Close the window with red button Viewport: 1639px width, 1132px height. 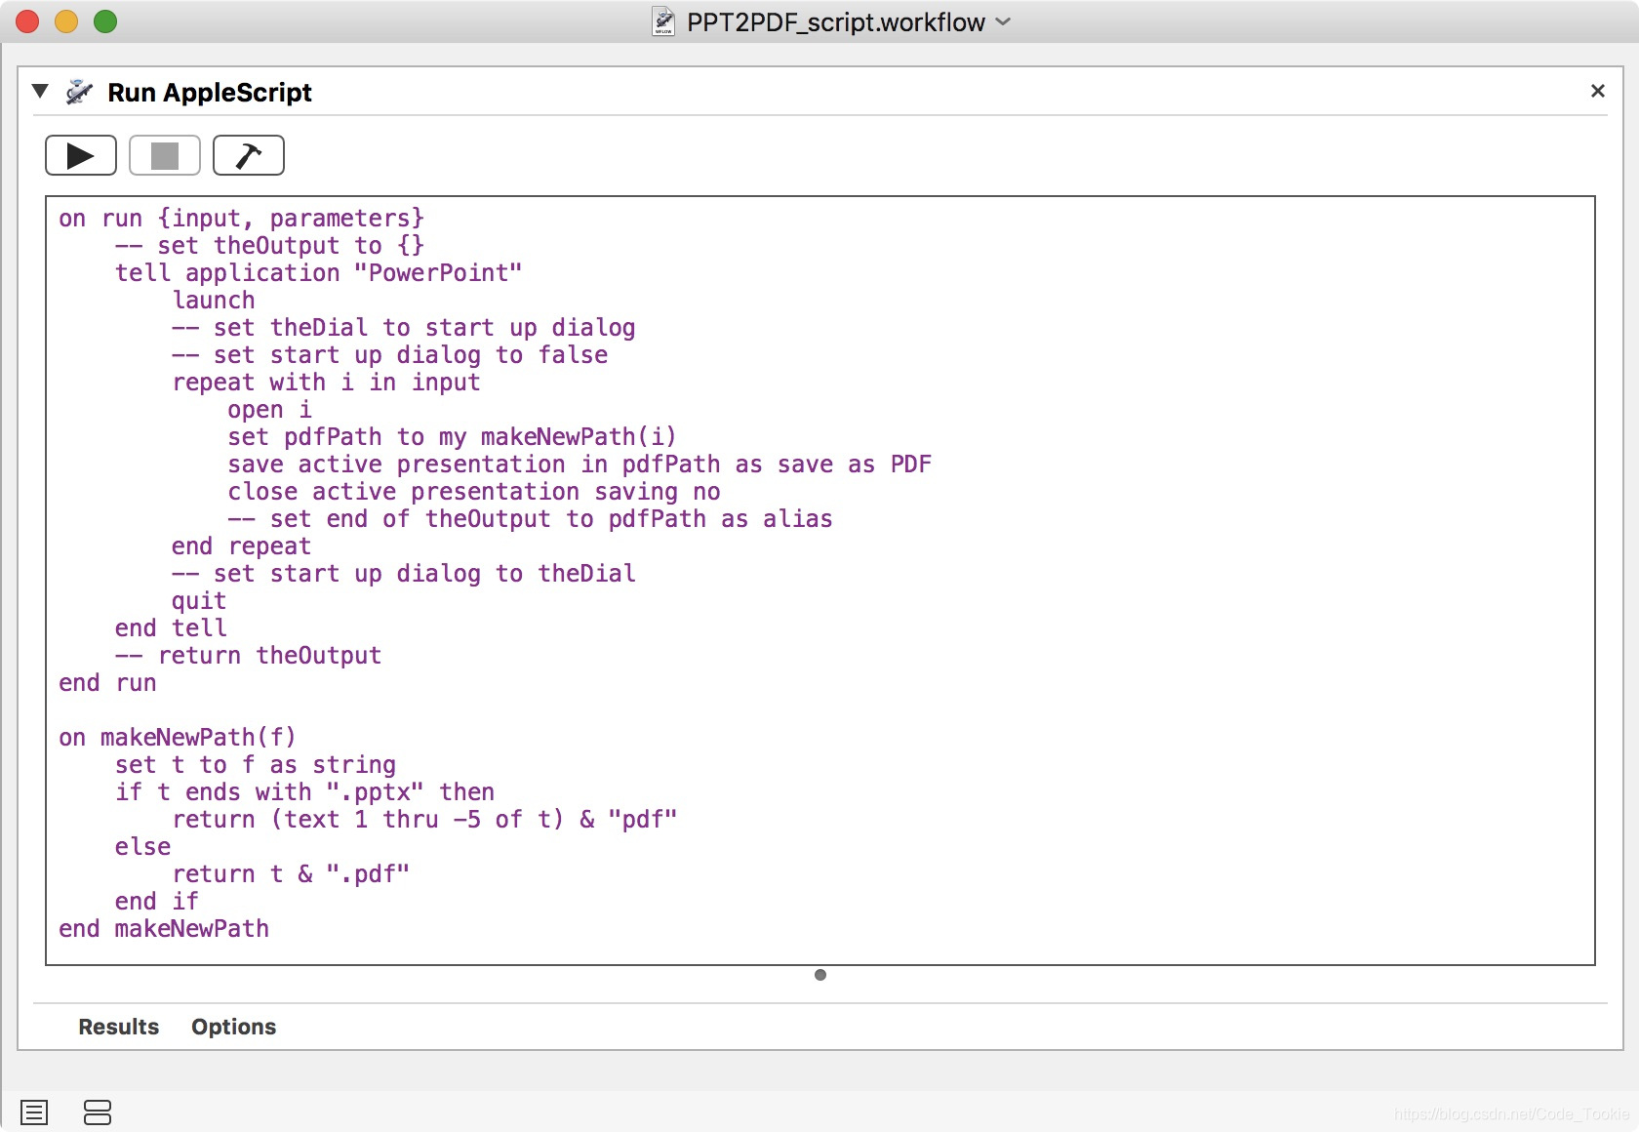click(27, 21)
